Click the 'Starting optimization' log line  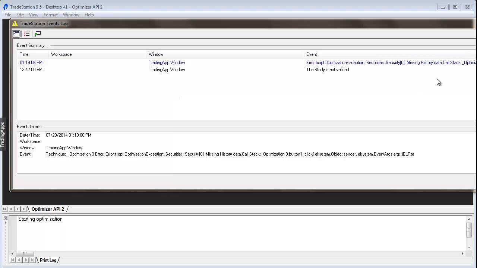[x=40, y=219]
